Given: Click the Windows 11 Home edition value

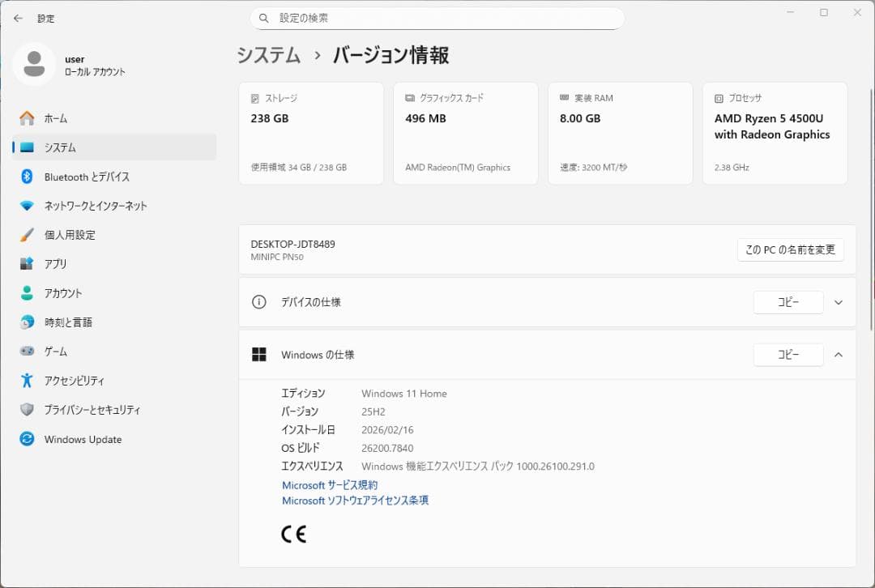Looking at the screenshot, I should tap(404, 394).
